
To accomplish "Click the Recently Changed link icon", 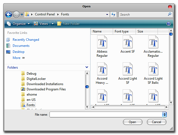I will (x=8, y=40).
